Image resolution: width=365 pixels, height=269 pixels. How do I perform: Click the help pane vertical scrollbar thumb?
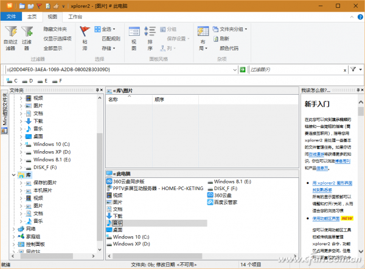pyautogui.click(x=361, y=111)
